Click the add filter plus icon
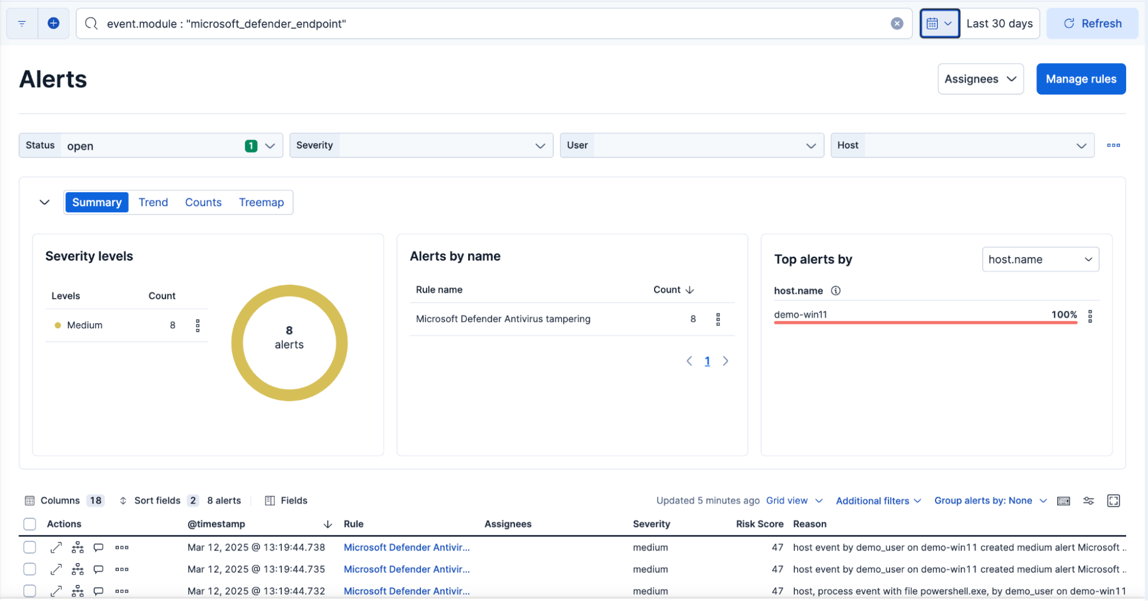This screenshot has width=1148, height=601. pos(53,24)
